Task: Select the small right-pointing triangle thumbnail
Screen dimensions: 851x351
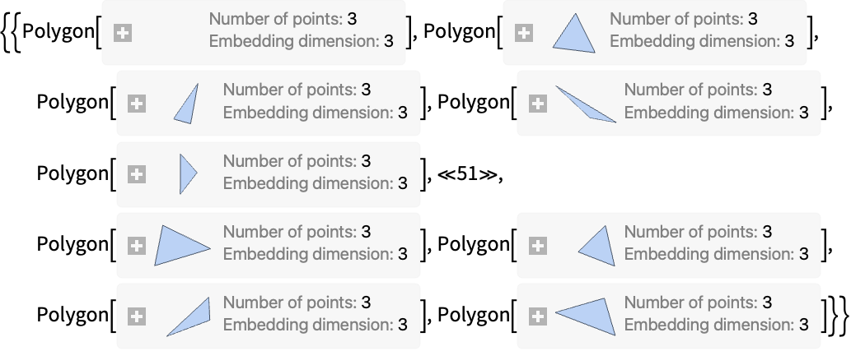Action: 188,174
